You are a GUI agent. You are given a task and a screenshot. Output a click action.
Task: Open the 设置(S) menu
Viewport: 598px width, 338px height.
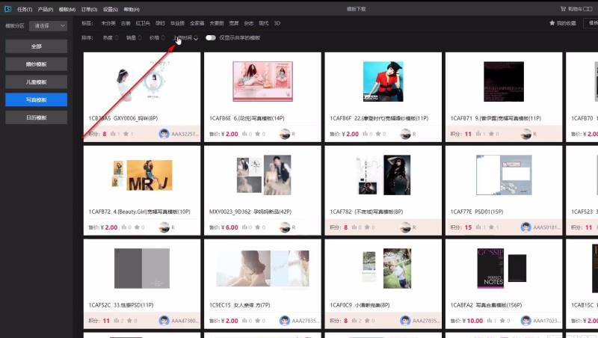(x=110, y=9)
